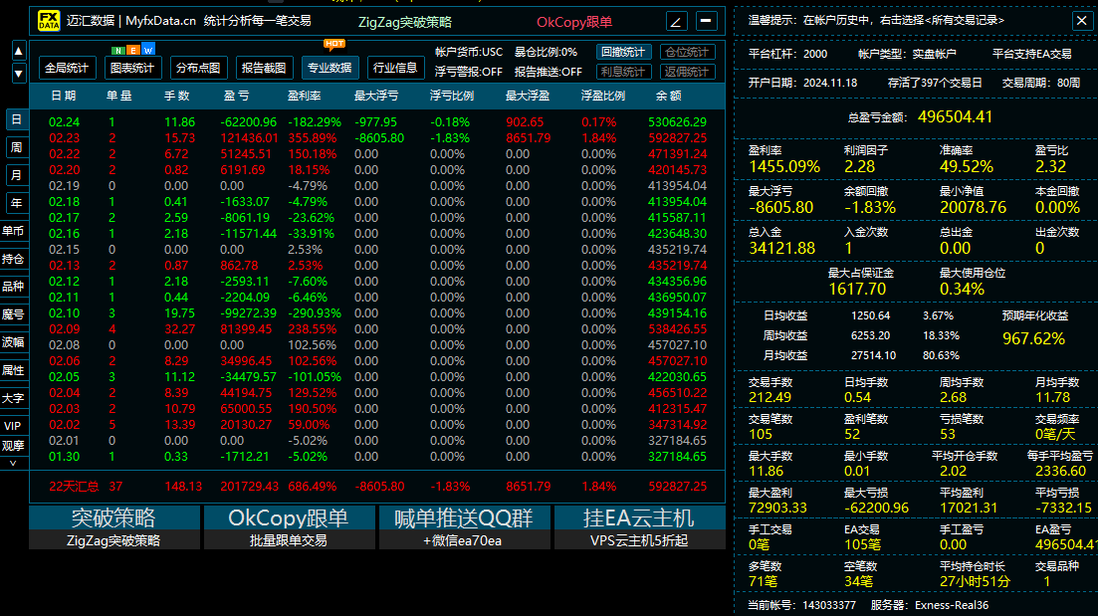
Task: Minimize the statistics panel with dash icon
Action: (x=706, y=22)
